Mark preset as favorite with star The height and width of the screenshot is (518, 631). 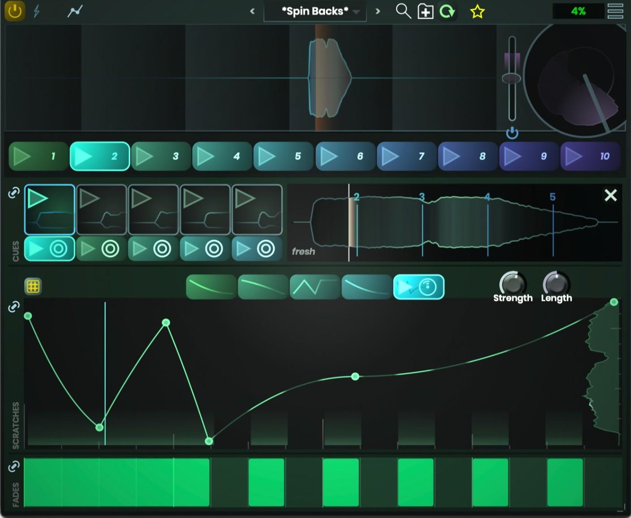[x=477, y=12]
